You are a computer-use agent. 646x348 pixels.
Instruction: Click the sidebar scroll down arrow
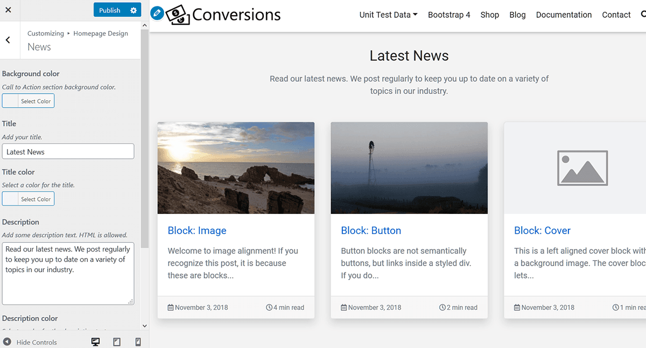point(144,326)
